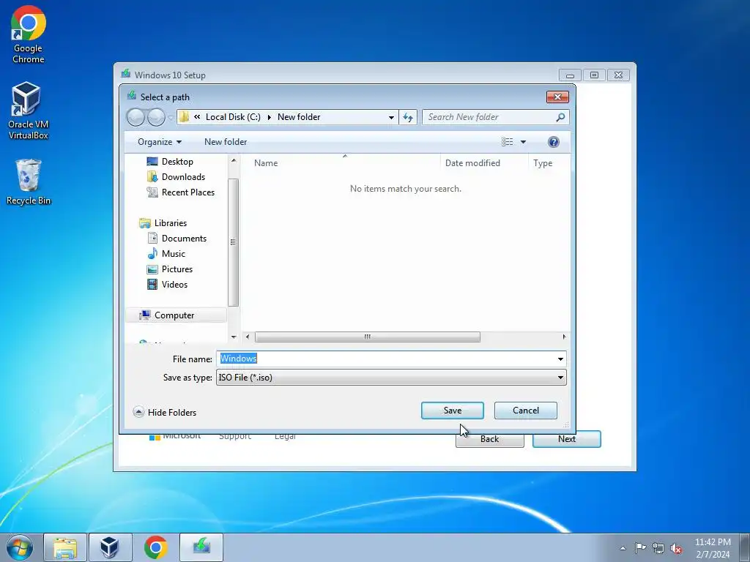This screenshot has height=562, width=750.
Task: Open the view options dropdown arrow
Action: 523,142
